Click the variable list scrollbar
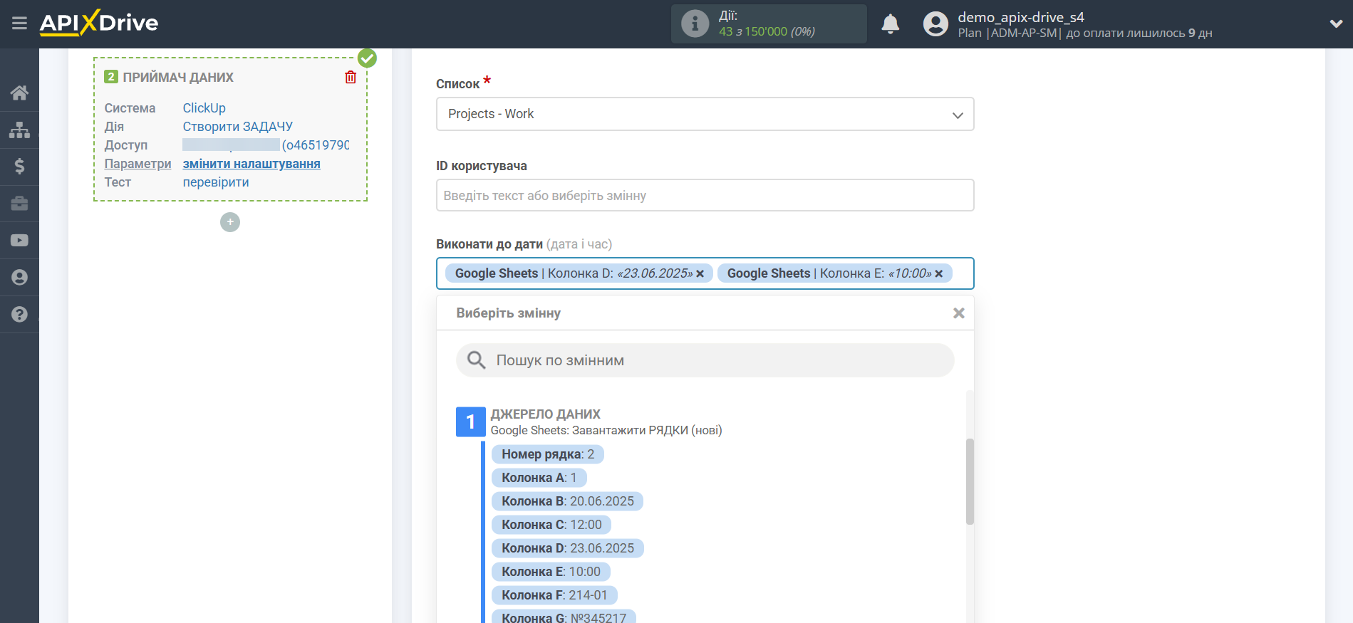 tap(970, 481)
